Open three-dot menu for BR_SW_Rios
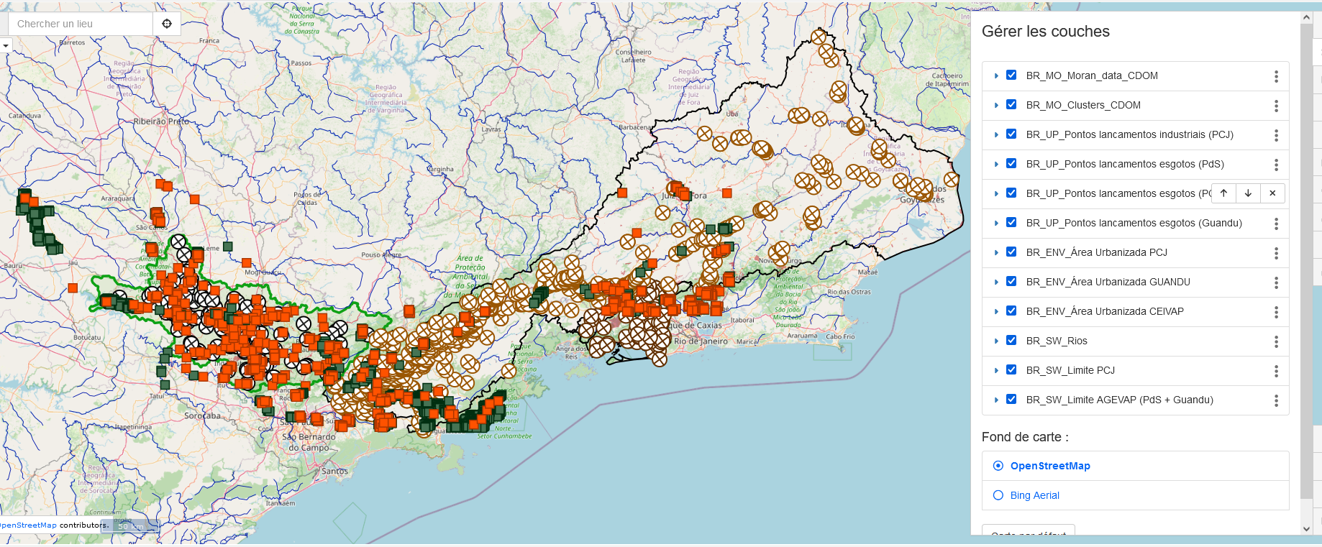Image resolution: width=1322 pixels, height=547 pixels. click(x=1276, y=341)
